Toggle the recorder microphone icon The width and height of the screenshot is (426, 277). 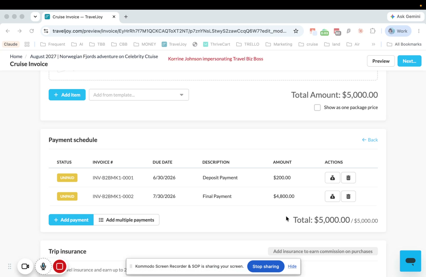tap(43, 266)
